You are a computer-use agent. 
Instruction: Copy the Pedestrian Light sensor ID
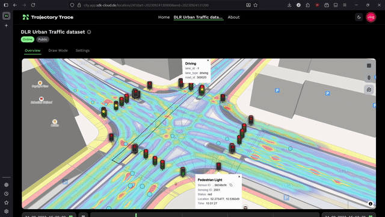pyautogui.click(x=231, y=185)
